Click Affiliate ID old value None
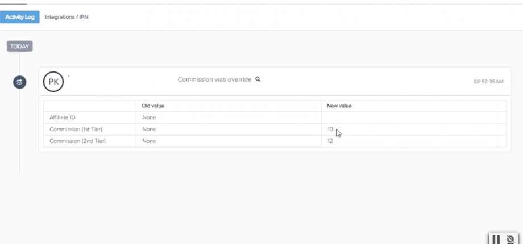The height and width of the screenshot is (244, 523). pyautogui.click(x=149, y=117)
